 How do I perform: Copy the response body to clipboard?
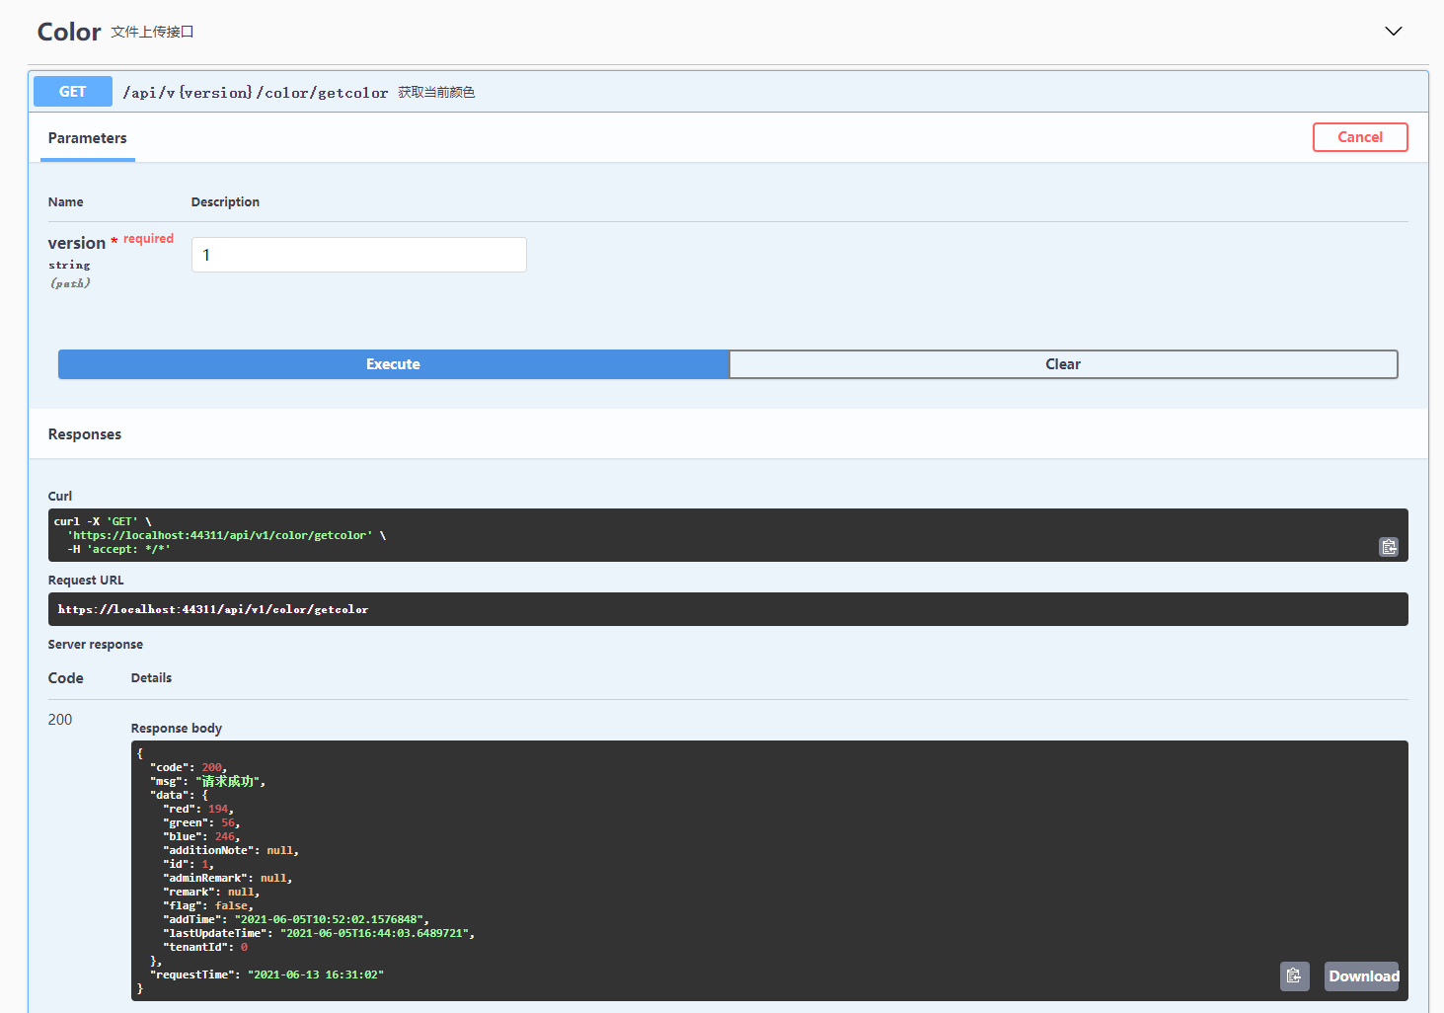[1294, 975]
